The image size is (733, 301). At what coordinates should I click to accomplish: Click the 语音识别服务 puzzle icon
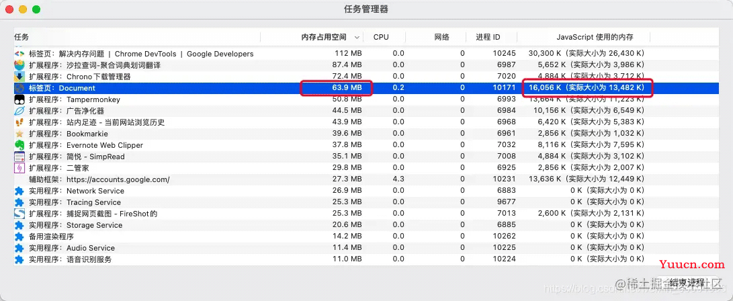(19, 259)
